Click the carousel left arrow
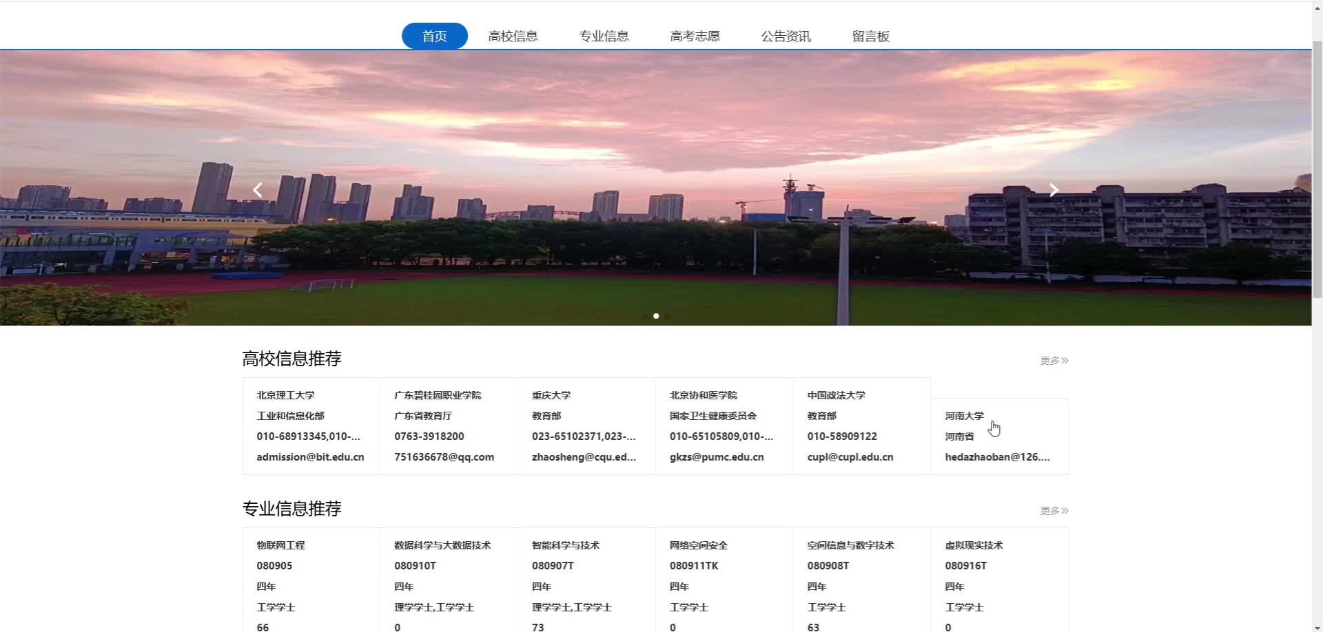The height and width of the screenshot is (632, 1323). (x=258, y=189)
